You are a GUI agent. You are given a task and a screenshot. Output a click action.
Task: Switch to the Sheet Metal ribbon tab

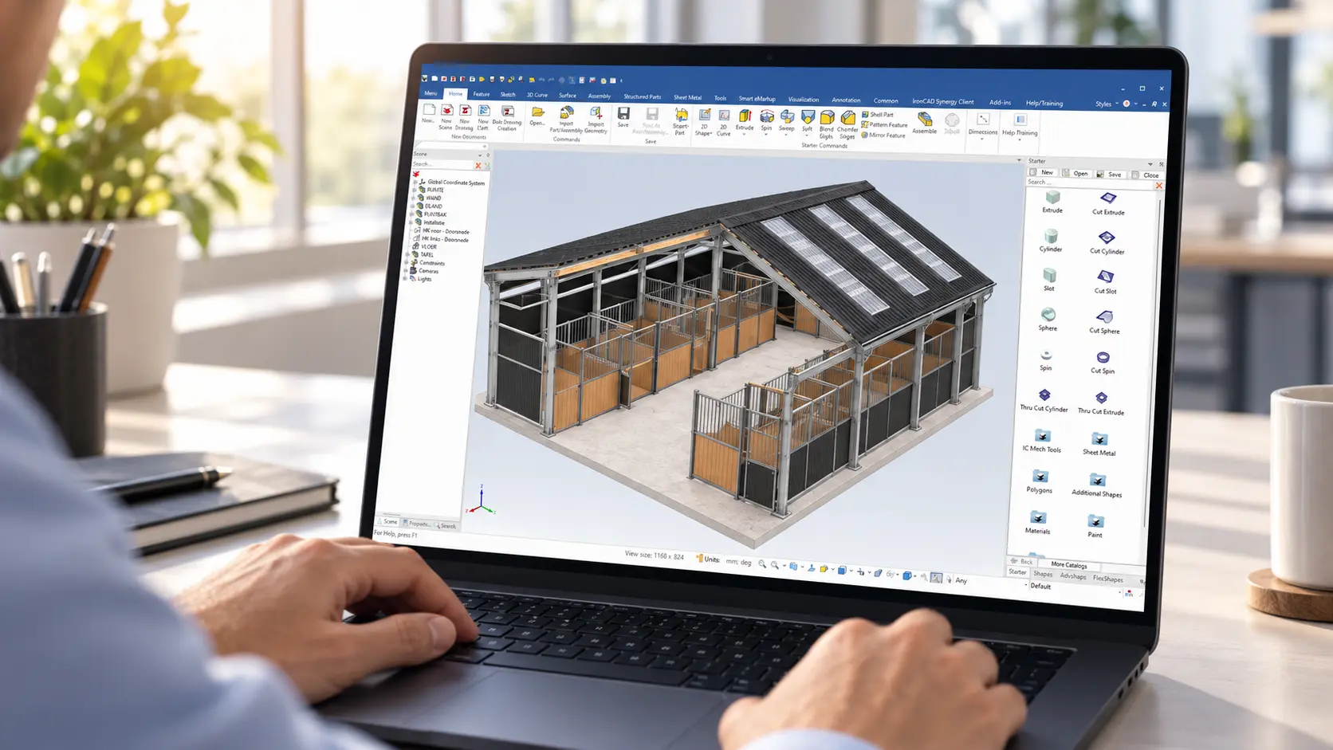click(687, 97)
